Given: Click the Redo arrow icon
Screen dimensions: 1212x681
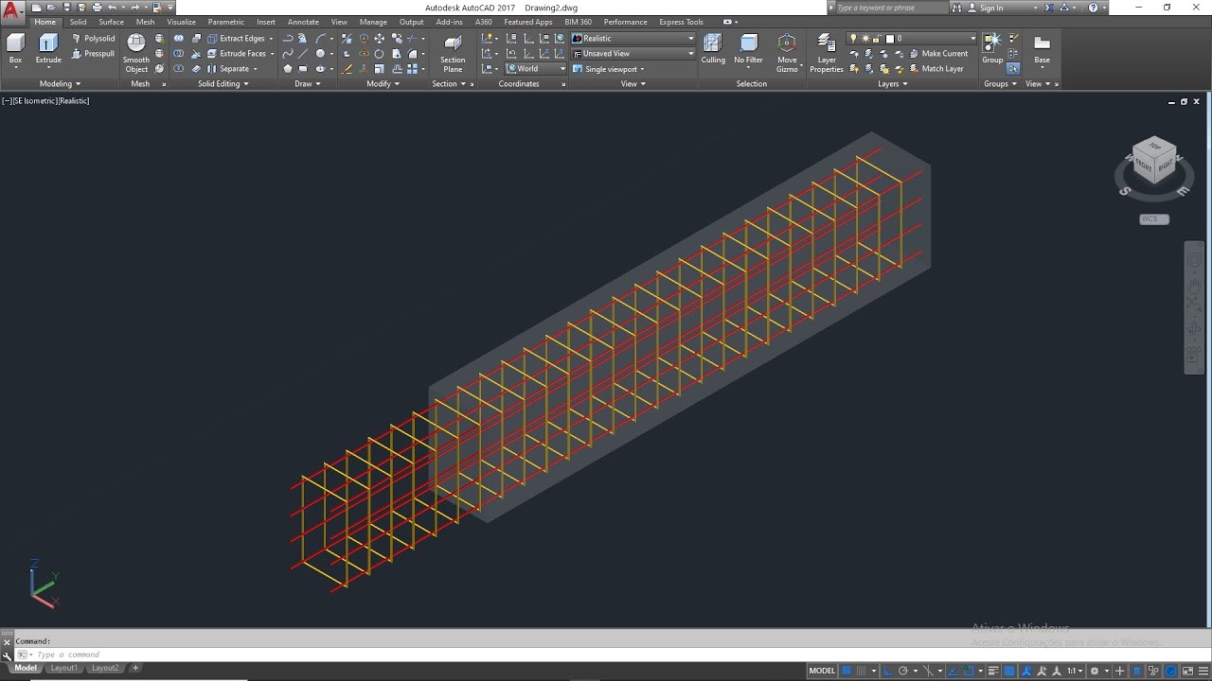Looking at the screenshot, I should click(x=135, y=8).
